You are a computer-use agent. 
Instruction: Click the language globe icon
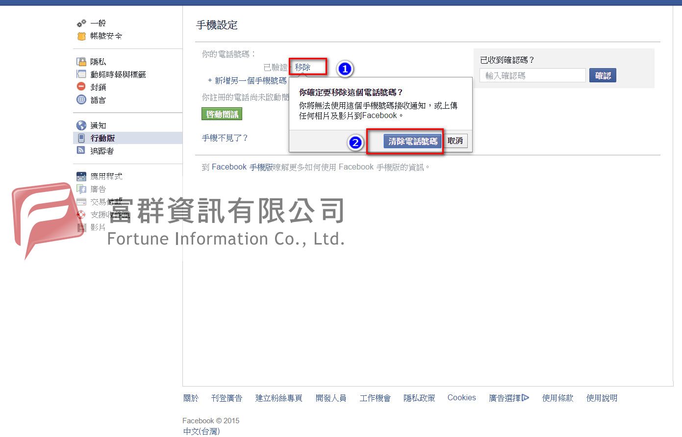click(x=81, y=99)
